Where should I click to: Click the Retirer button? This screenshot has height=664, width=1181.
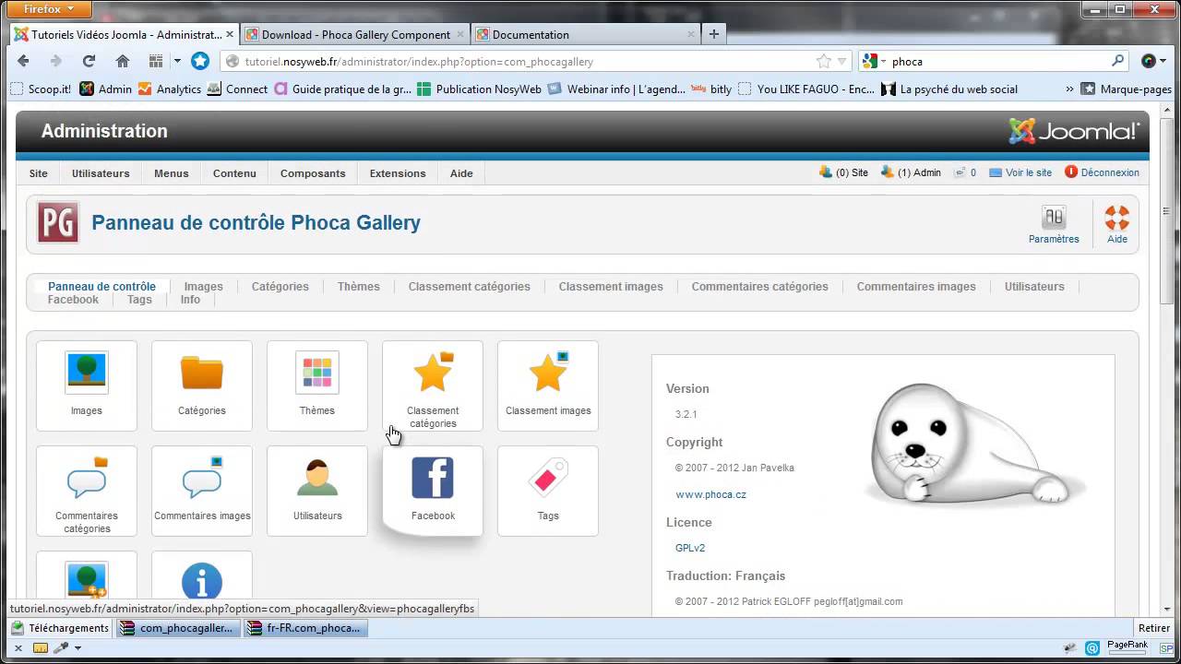coord(1153,628)
